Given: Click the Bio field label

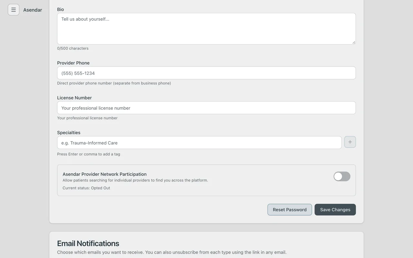Looking at the screenshot, I should coord(61,9).
